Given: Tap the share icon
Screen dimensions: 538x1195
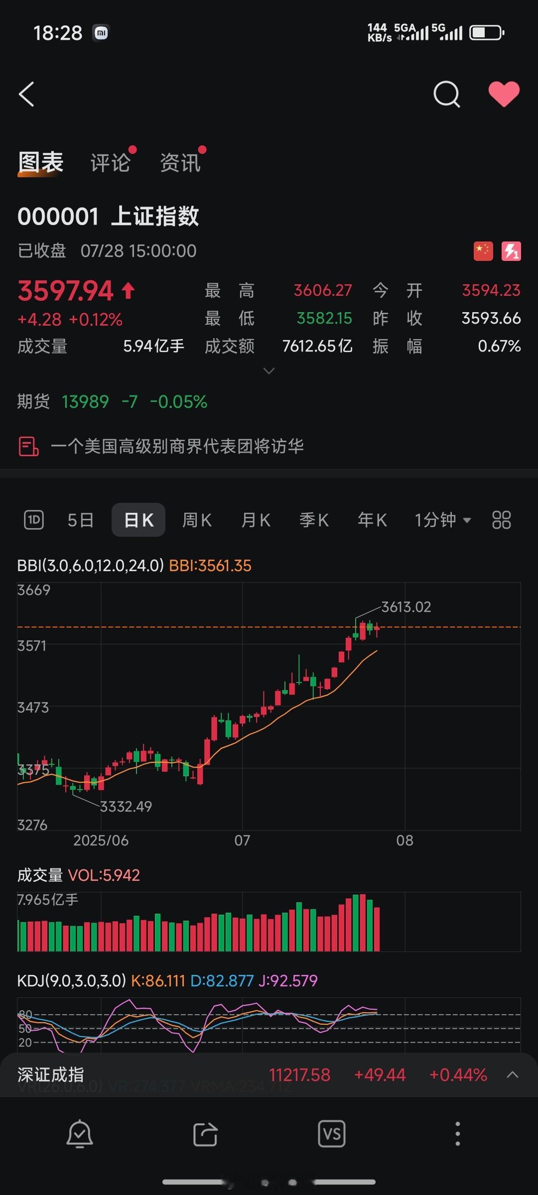Looking at the screenshot, I should tap(205, 1134).
